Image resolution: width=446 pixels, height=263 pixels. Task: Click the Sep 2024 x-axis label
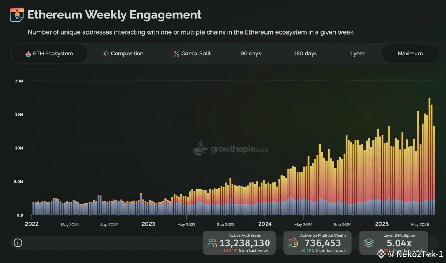pos(343,225)
